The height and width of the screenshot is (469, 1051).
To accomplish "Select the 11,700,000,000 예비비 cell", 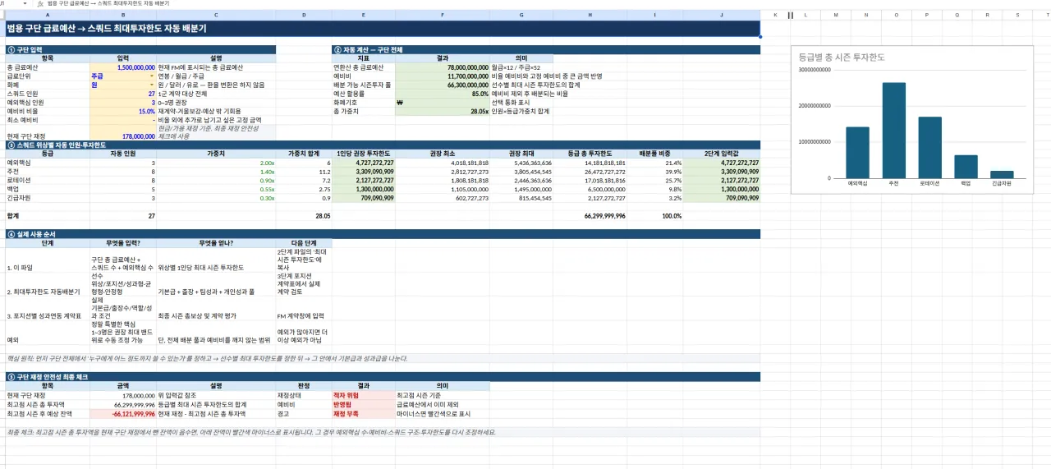I will pyautogui.click(x=443, y=76).
